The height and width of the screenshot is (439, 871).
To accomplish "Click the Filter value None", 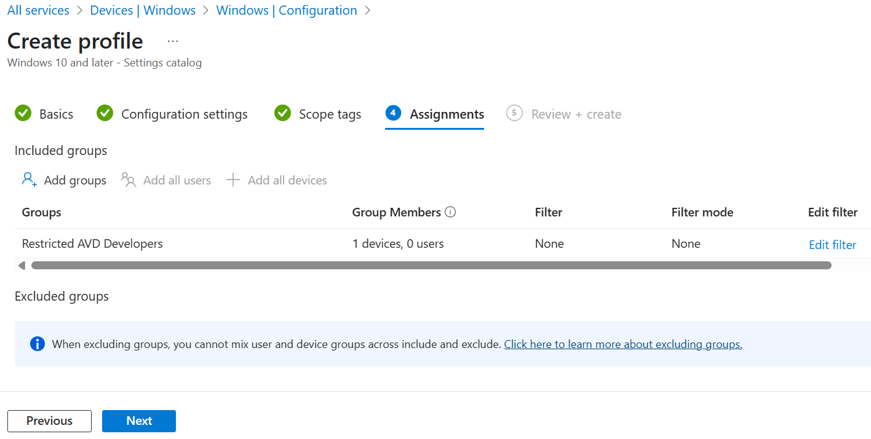I will pos(549,243).
